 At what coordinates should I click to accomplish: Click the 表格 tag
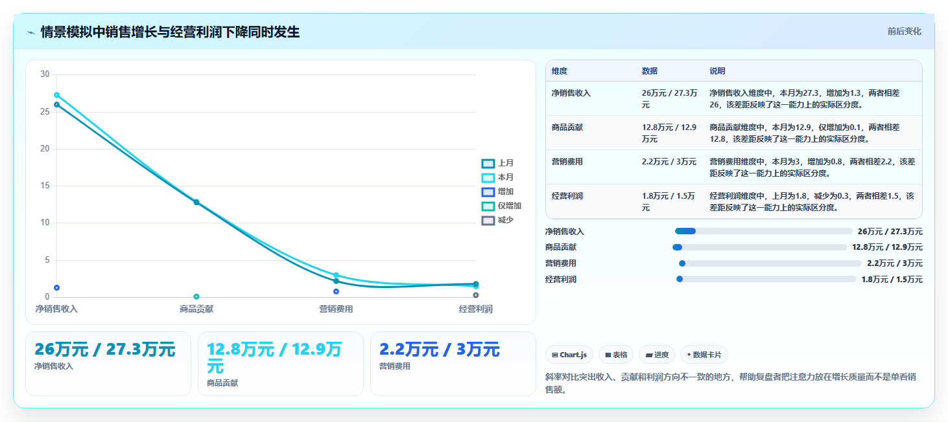(616, 355)
